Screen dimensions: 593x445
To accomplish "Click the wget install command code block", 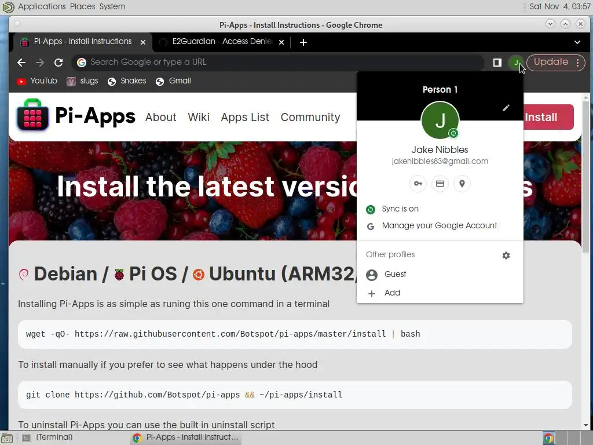I will pos(295,334).
